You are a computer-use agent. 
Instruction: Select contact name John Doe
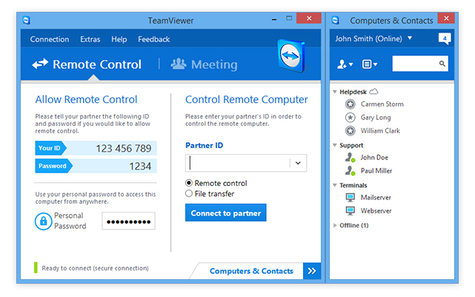click(374, 158)
